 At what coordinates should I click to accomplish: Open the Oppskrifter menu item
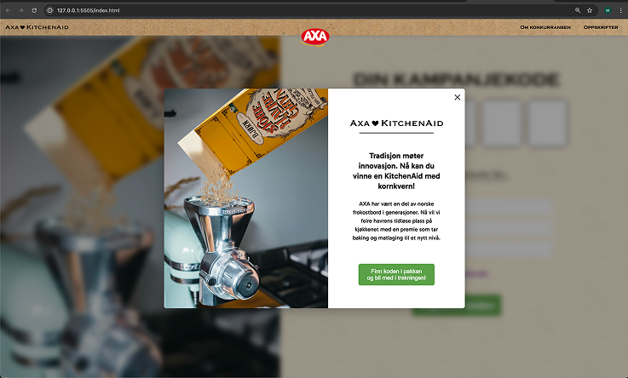[x=601, y=27]
